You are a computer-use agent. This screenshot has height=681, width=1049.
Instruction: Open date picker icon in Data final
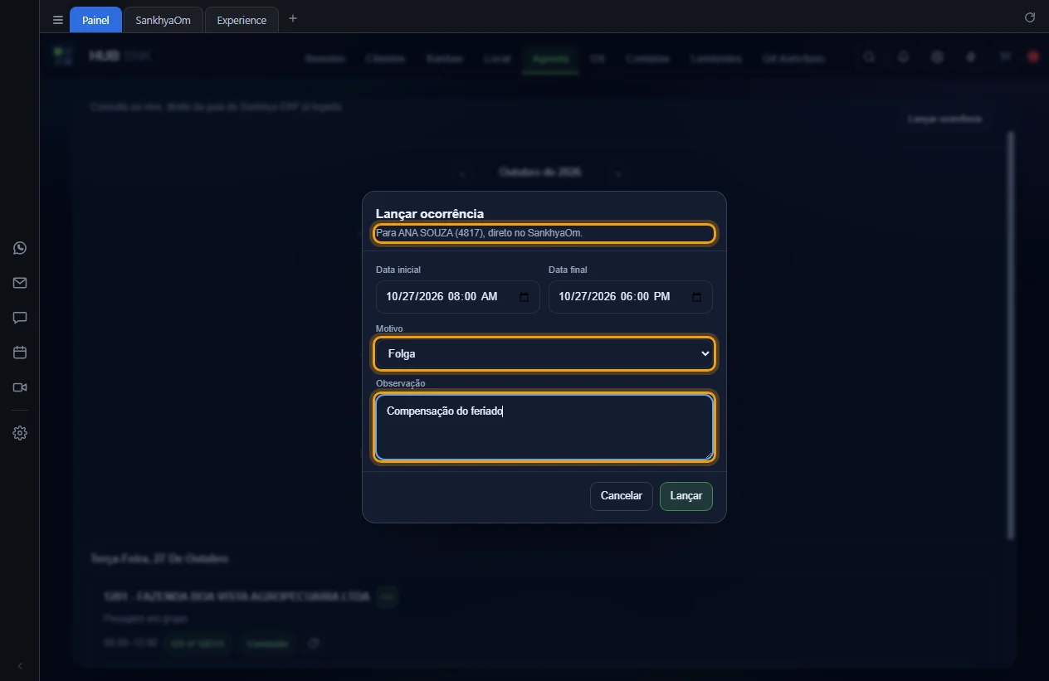(x=696, y=297)
